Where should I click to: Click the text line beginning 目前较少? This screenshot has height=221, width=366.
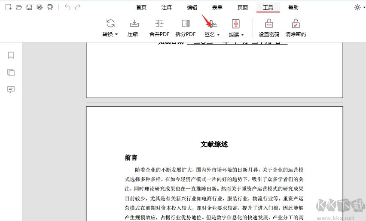[x=214, y=198]
